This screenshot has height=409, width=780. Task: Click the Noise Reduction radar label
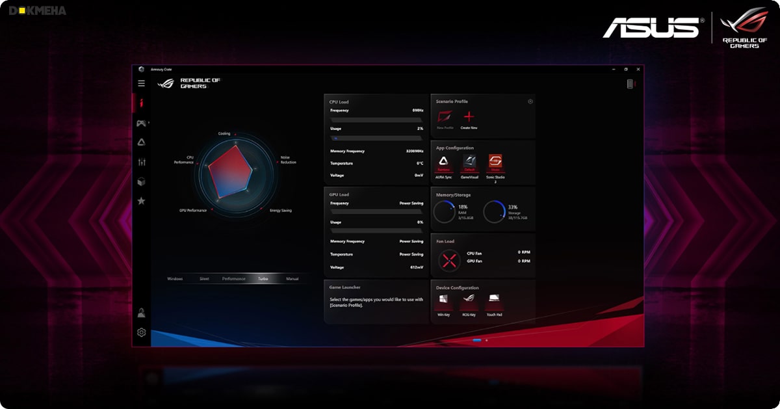pos(288,159)
